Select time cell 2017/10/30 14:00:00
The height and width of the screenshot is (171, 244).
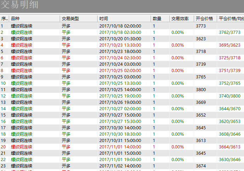(120, 128)
